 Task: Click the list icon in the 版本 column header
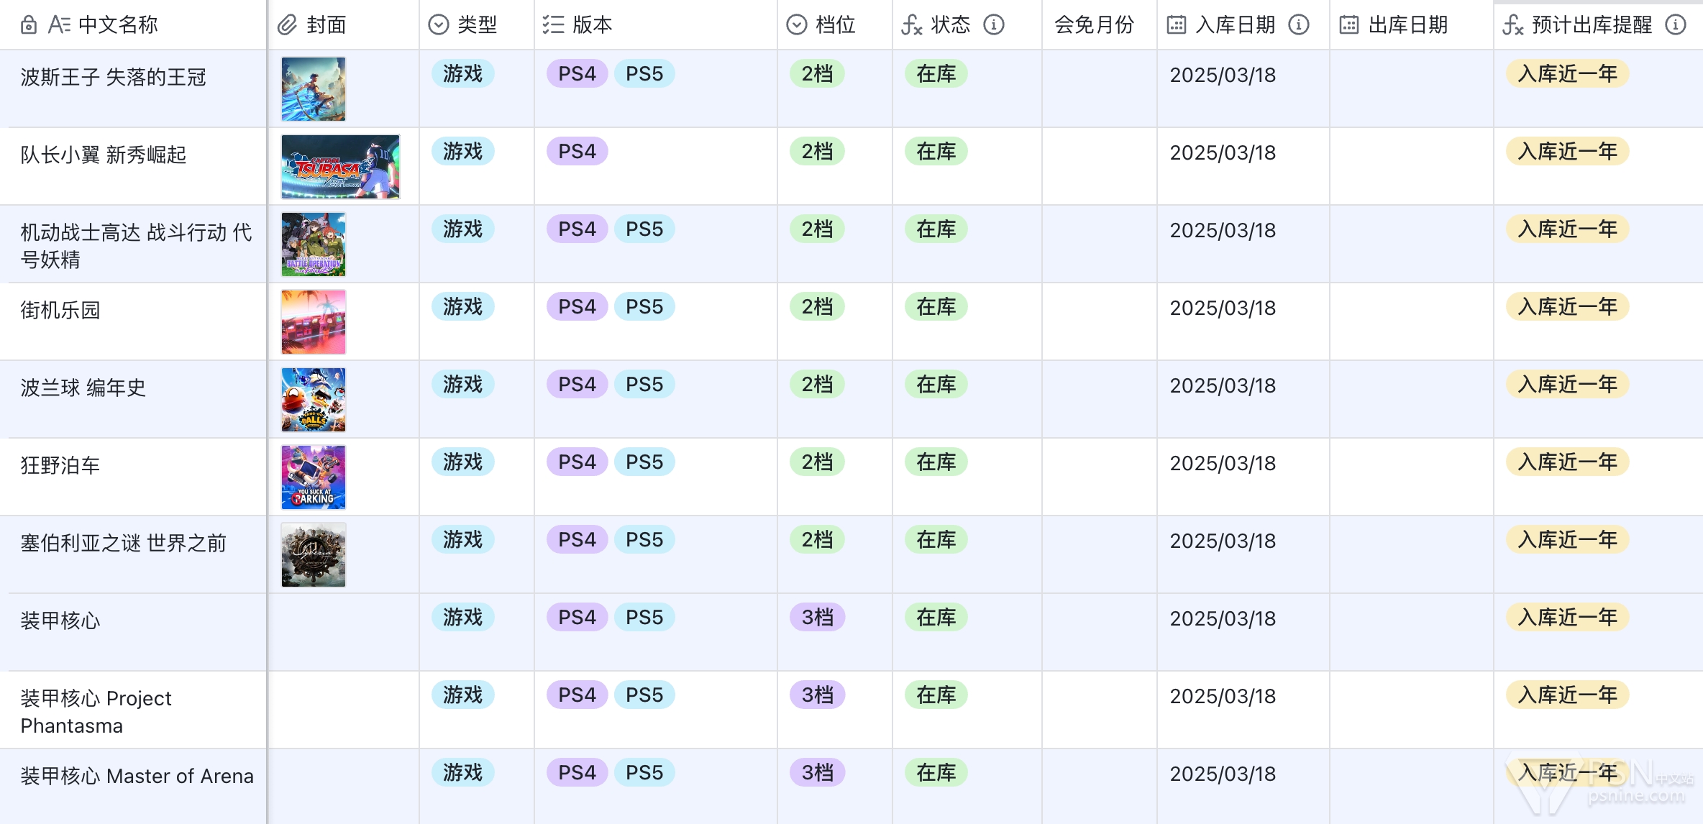[x=553, y=25]
